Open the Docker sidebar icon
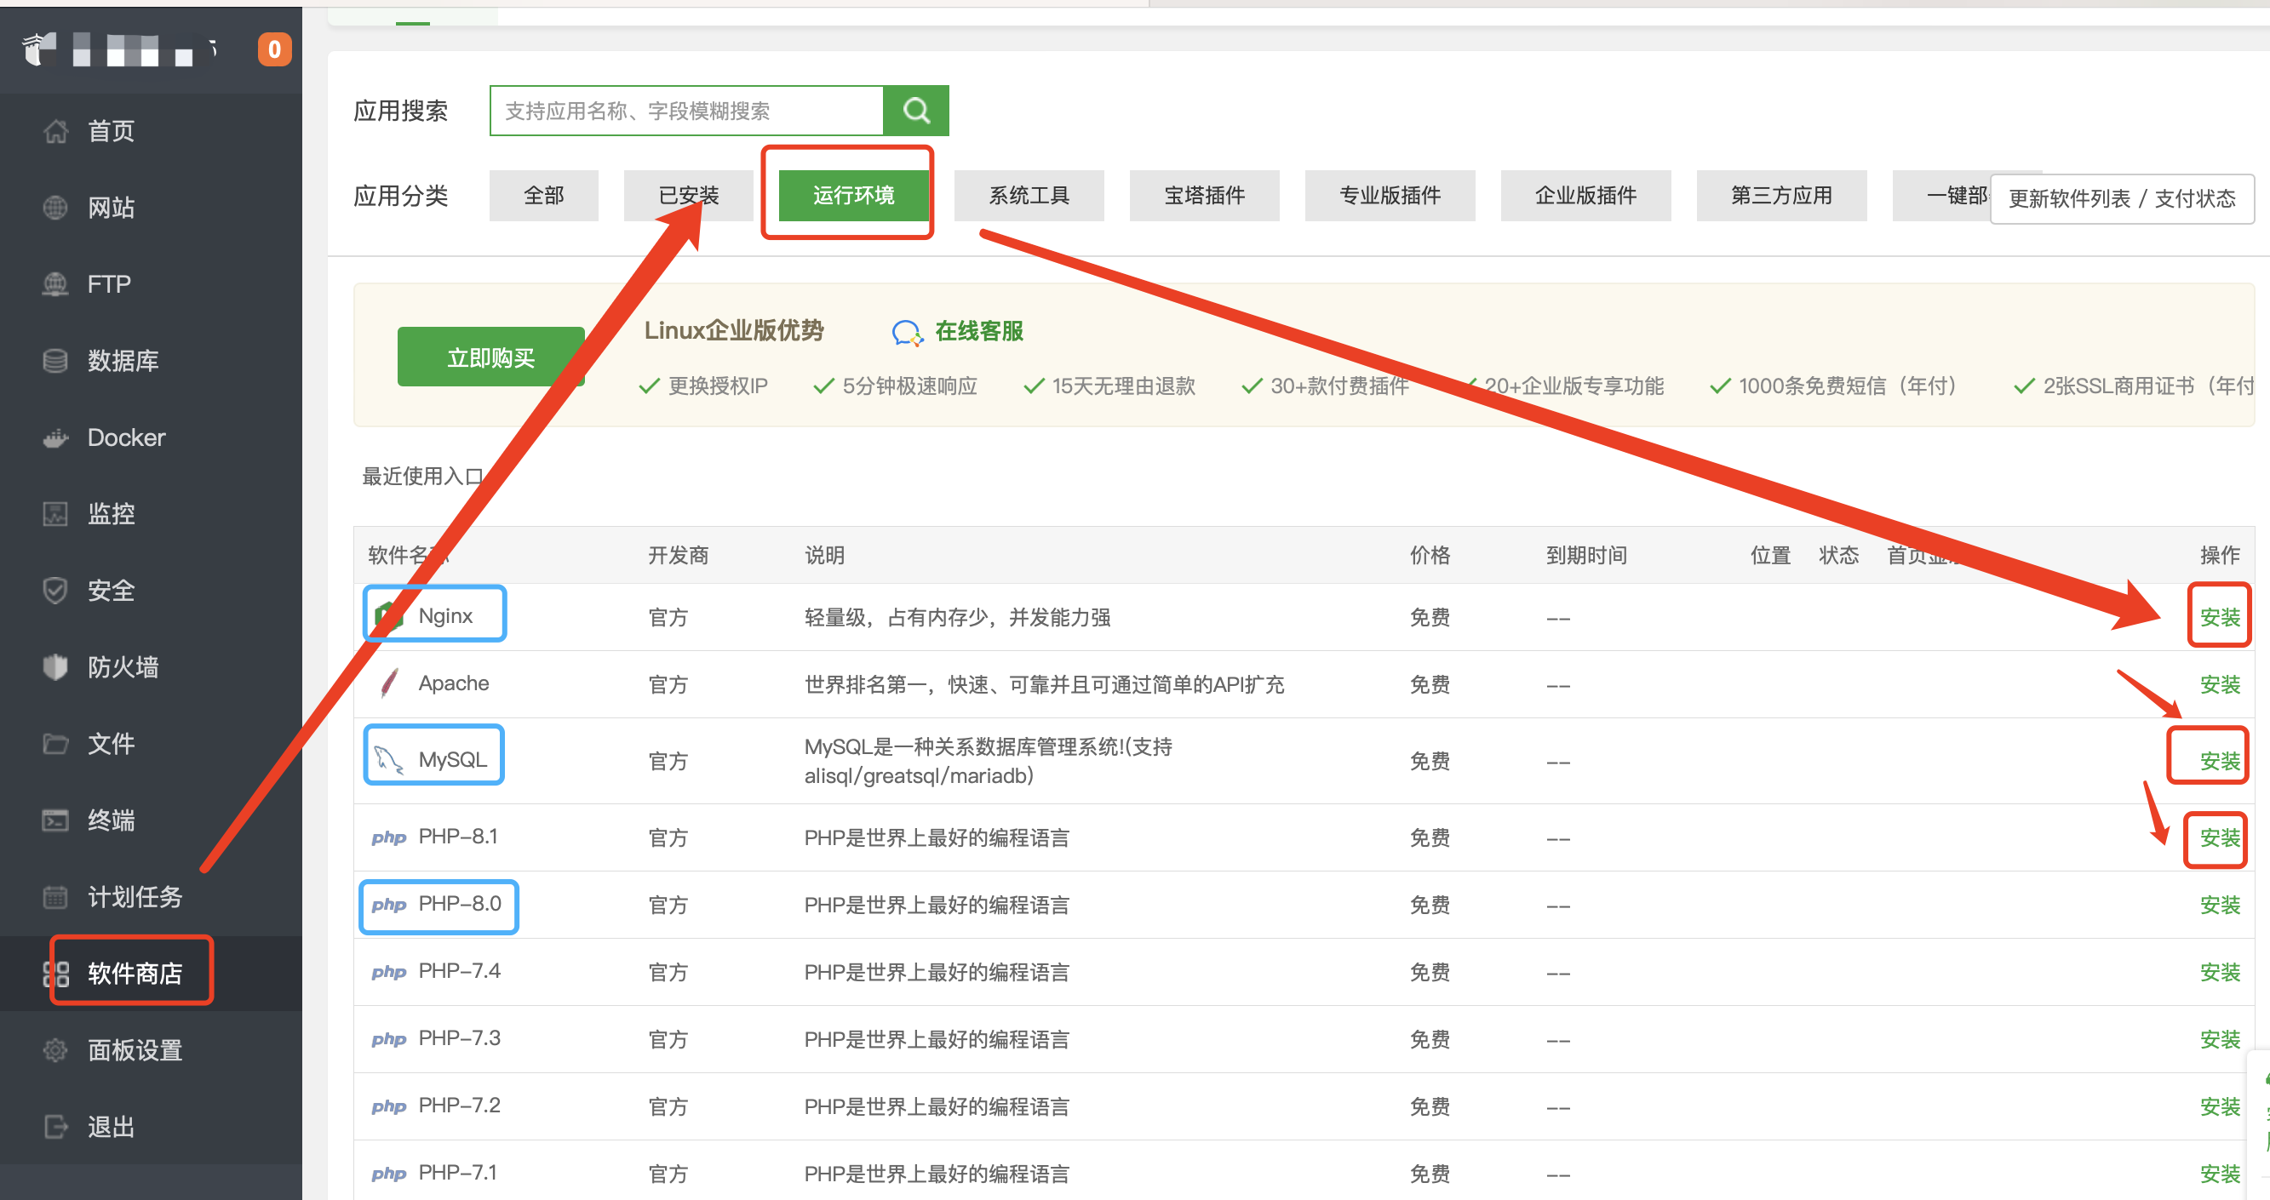The image size is (2270, 1200). coord(55,438)
